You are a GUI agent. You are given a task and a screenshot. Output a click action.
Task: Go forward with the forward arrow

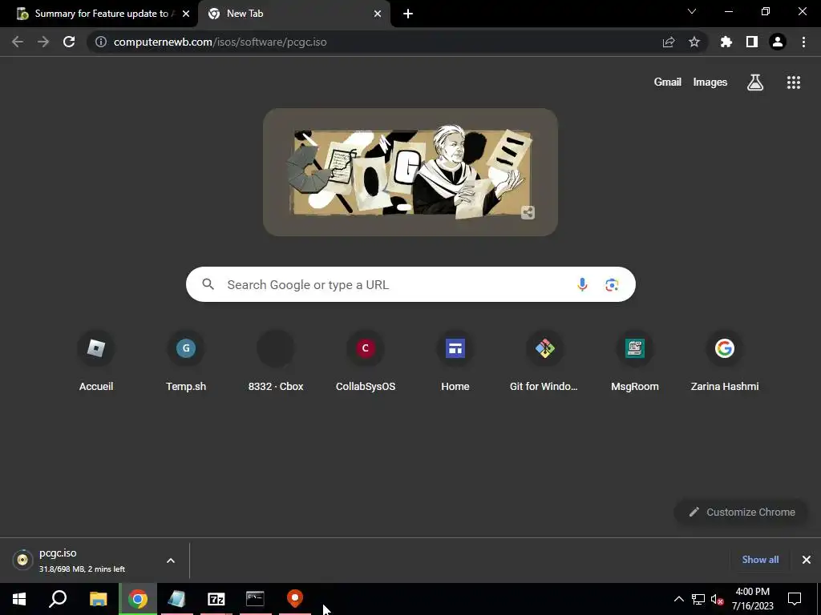tap(43, 42)
